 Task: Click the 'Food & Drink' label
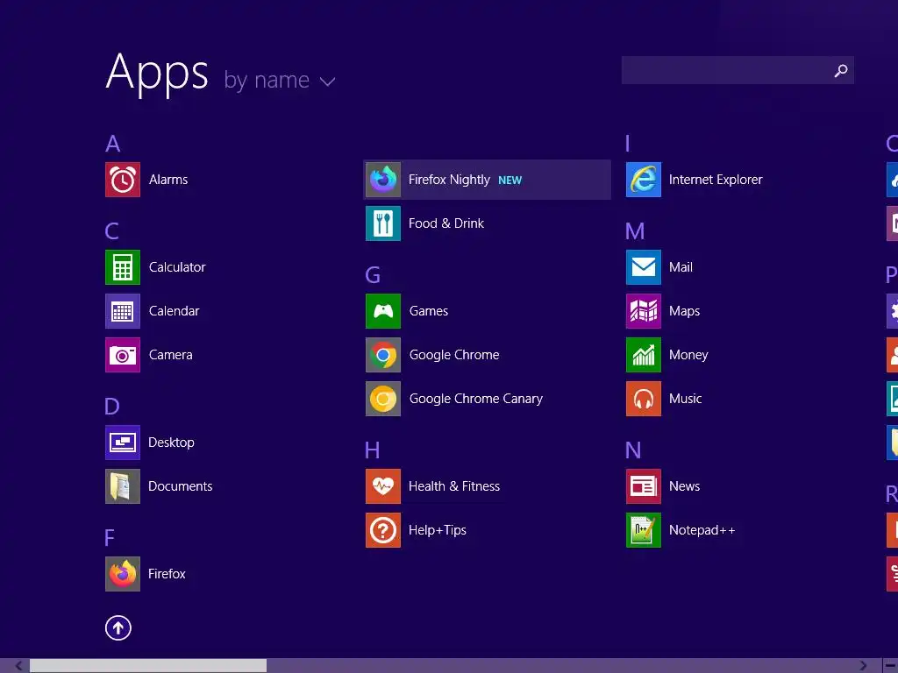point(446,223)
